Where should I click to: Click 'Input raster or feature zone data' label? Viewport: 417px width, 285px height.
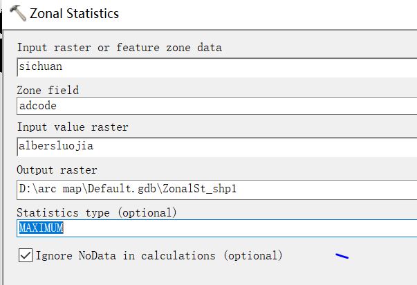(x=119, y=48)
